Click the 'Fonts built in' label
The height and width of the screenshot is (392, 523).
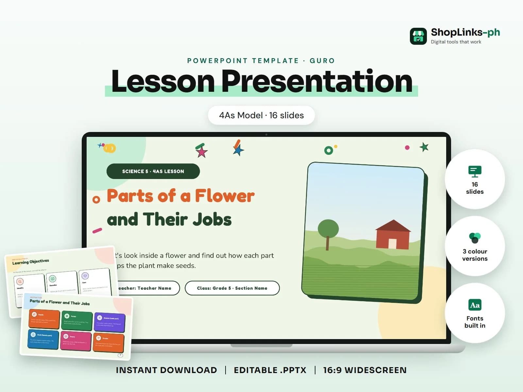[475, 322]
